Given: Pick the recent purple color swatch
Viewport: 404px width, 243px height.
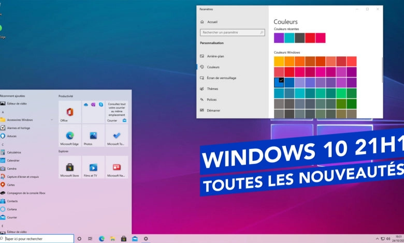Looking at the screenshot, I should pos(279,38).
